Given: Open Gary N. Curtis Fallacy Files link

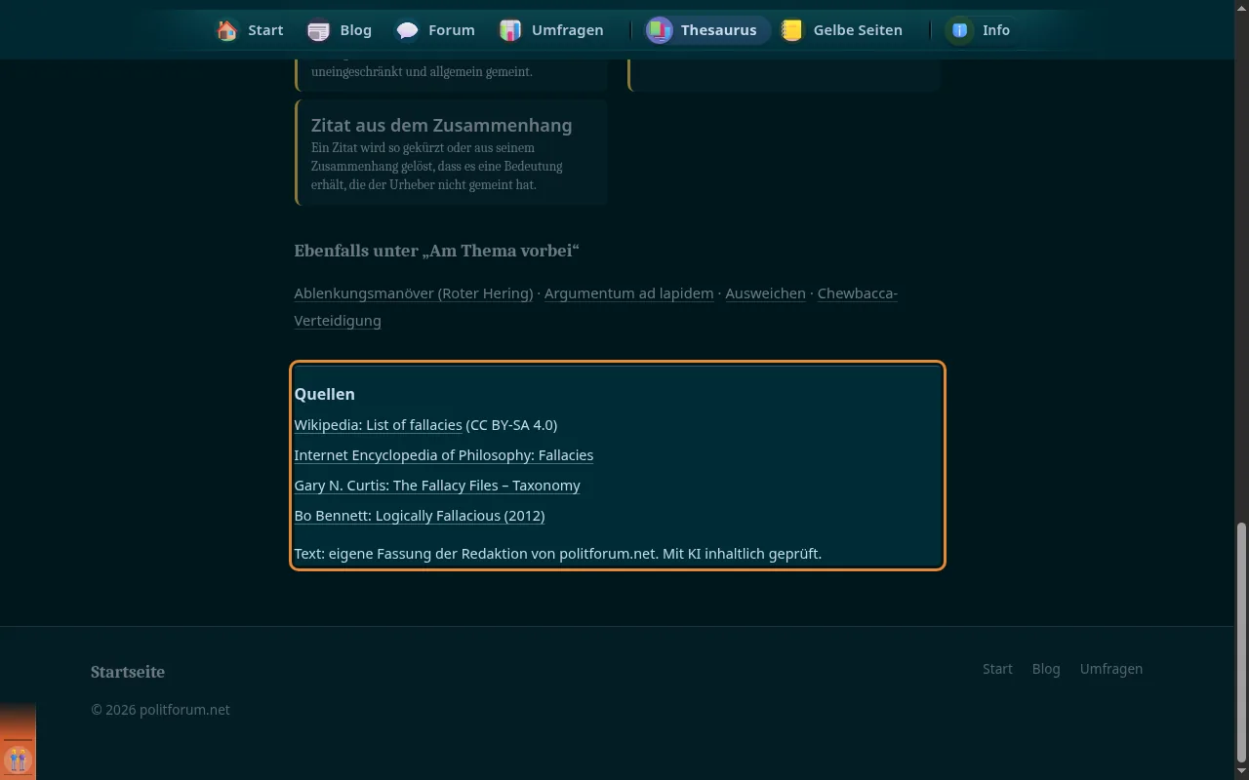Looking at the screenshot, I should [437, 486].
